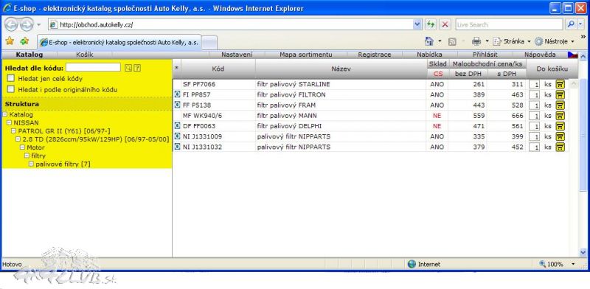Sort table by Název column header
Viewport: 590px width, 289px height.
[341, 69]
